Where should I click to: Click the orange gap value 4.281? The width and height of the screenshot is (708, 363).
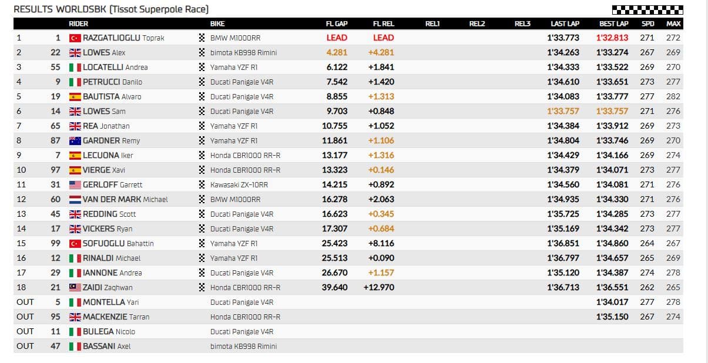coord(337,52)
